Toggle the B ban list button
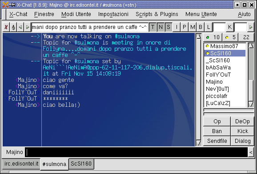The image size is (257, 174). tap(200, 27)
